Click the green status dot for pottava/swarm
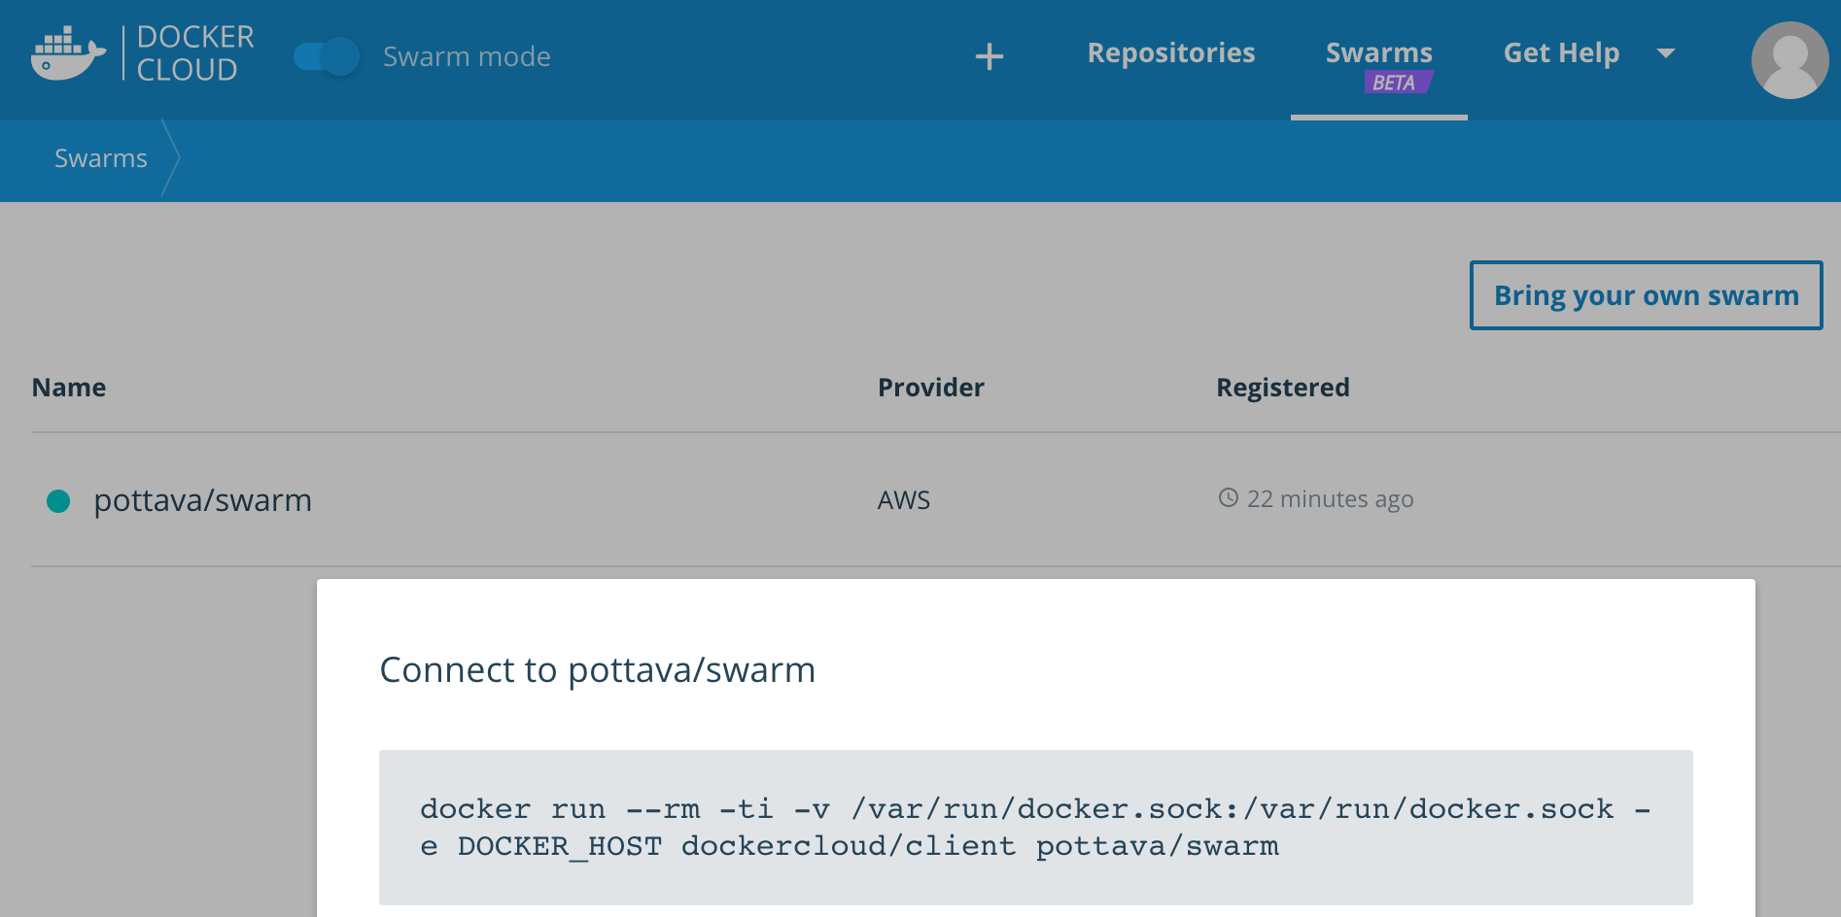Viewport: 1841px width, 917px height. pyautogui.click(x=58, y=501)
